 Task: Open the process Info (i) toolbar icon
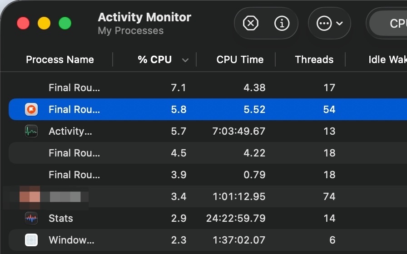282,23
